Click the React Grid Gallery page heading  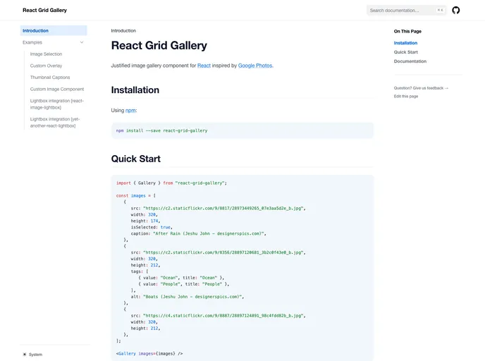[x=159, y=45]
